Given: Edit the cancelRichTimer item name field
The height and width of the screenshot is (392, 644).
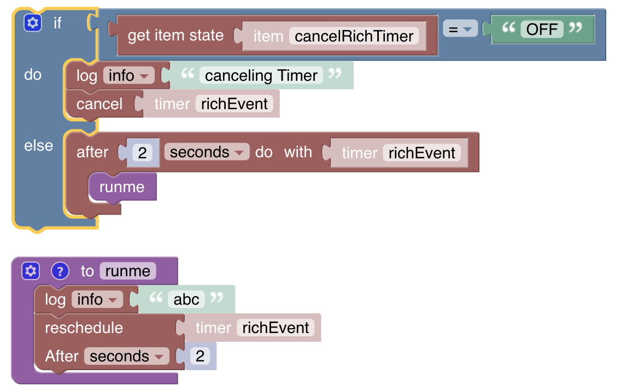Looking at the screenshot, I should pos(354,36).
